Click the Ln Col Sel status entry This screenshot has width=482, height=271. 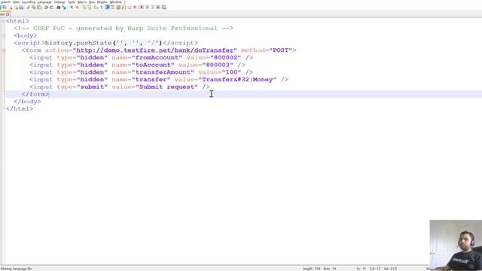(377, 269)
